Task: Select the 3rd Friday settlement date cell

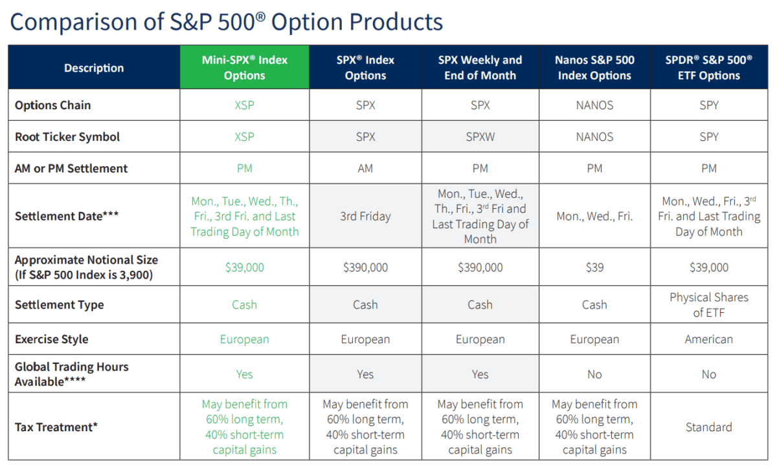Action: [x=365, y=216]
